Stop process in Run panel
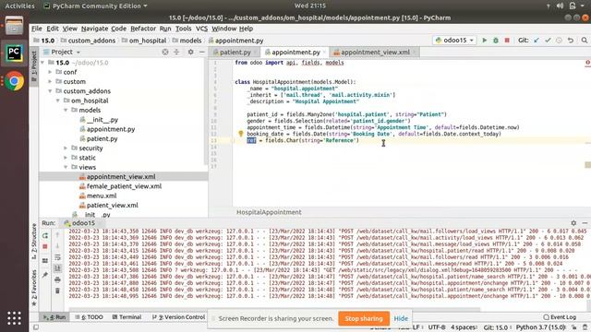This screenshot has width=591, height=332. (45, 246)
